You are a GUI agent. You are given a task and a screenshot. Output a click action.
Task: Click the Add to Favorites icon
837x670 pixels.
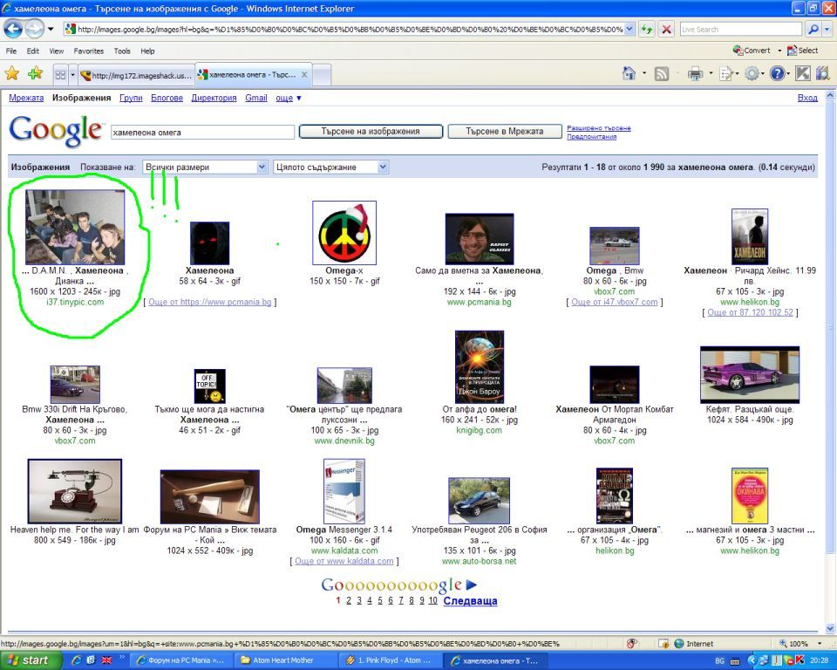(35, 74)
